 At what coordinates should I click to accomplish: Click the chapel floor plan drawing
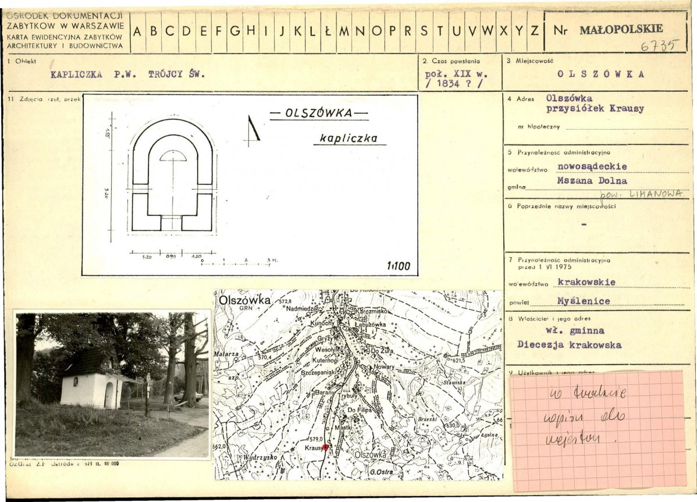coord(172,175)
